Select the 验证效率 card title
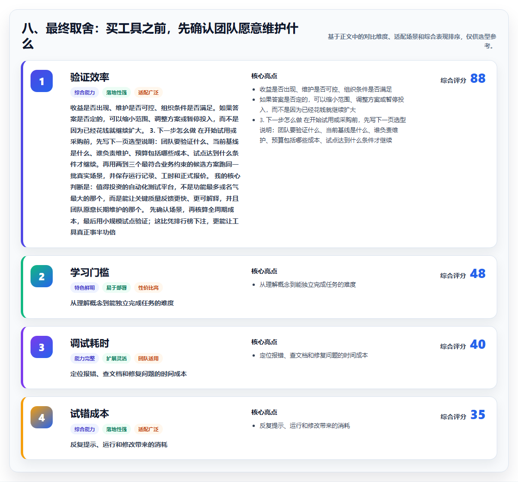This screenshot has width=518, height=482. click(90, 77)
